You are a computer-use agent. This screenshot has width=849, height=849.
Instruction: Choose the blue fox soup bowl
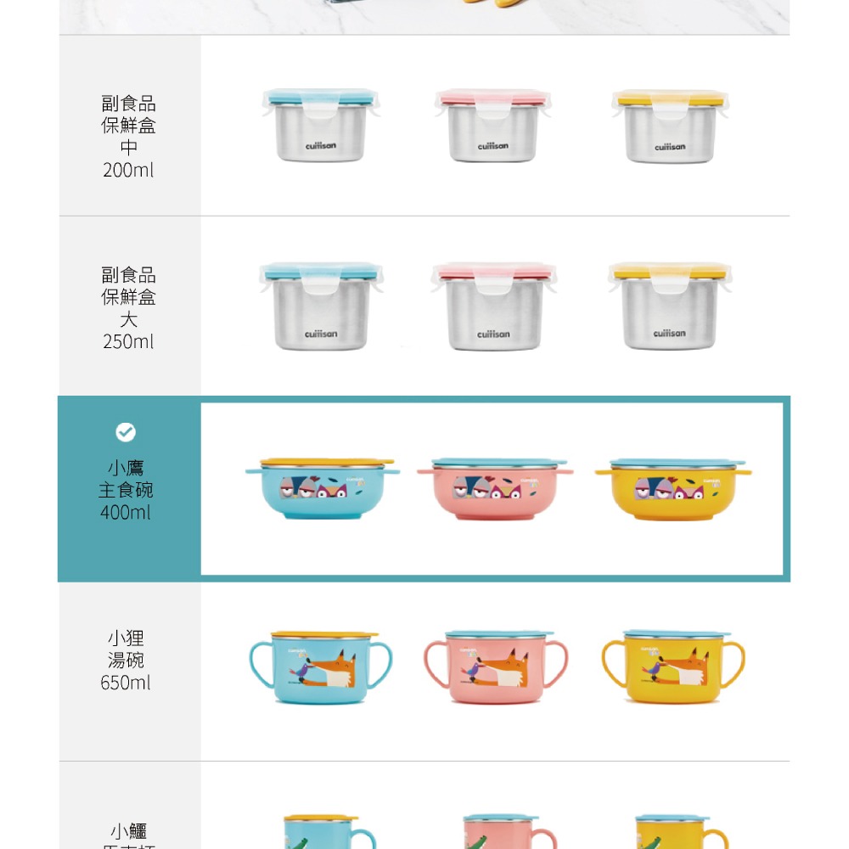[x=321, y=667]
